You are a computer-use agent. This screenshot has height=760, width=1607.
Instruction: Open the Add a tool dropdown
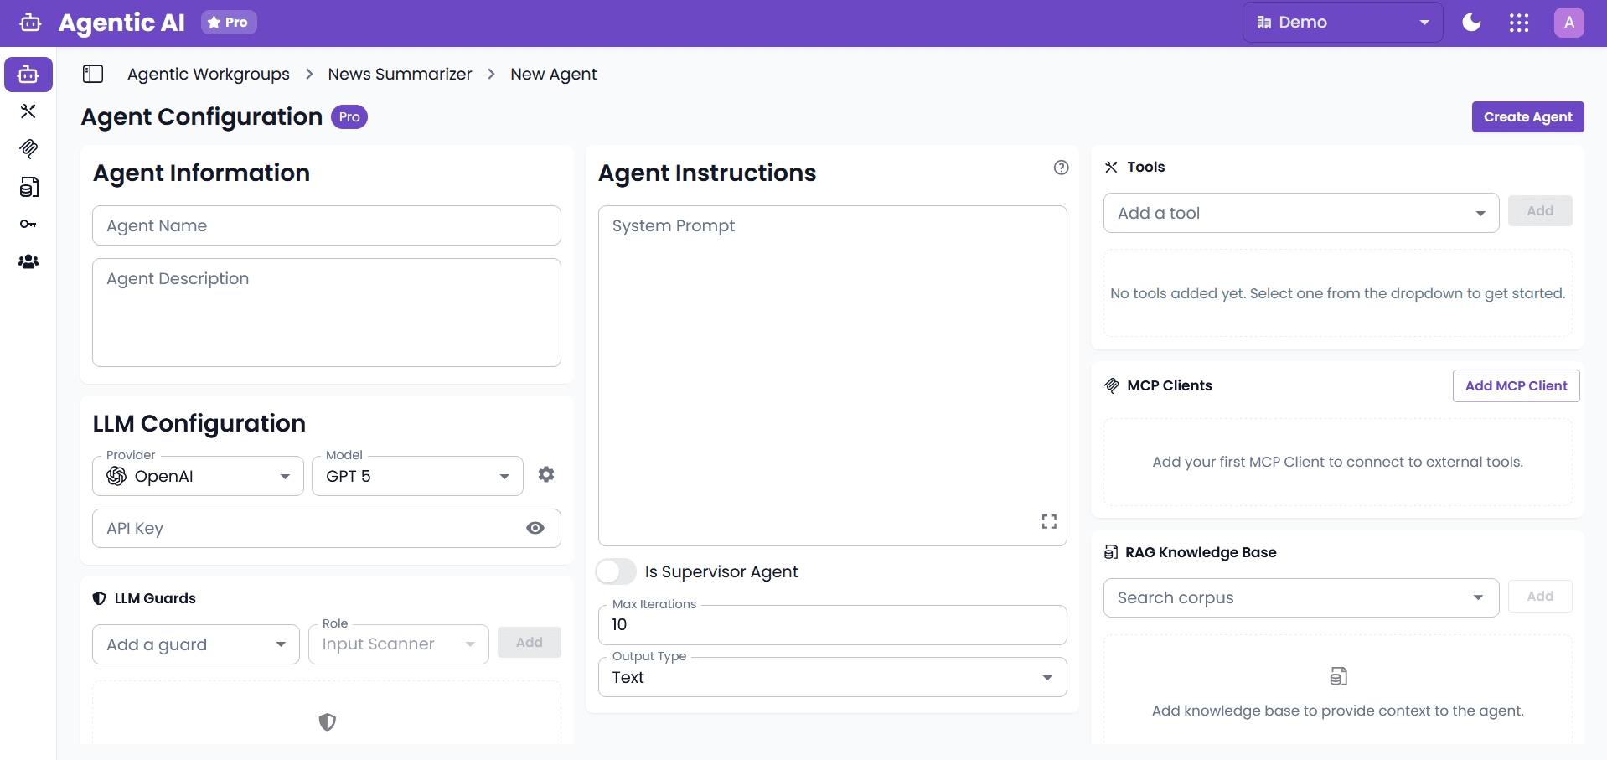[1300, 213]
